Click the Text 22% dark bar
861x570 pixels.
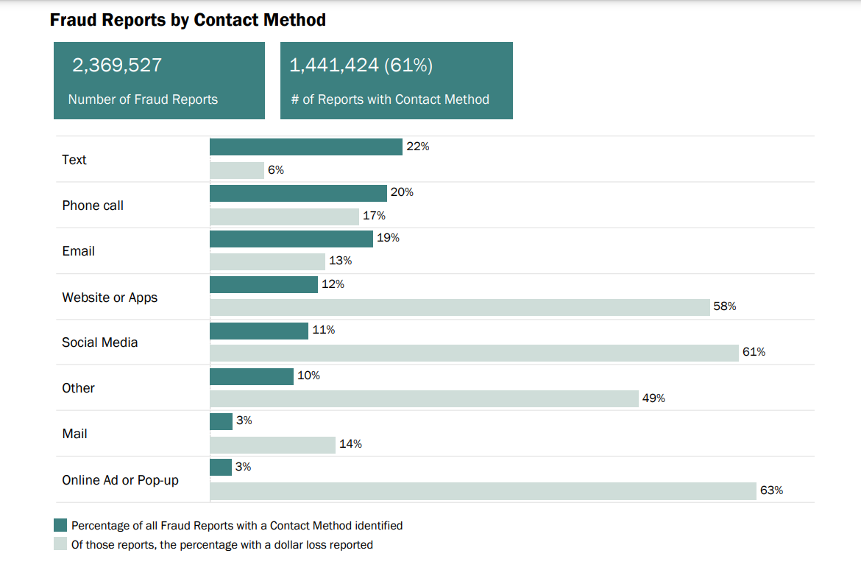point(305,147)
